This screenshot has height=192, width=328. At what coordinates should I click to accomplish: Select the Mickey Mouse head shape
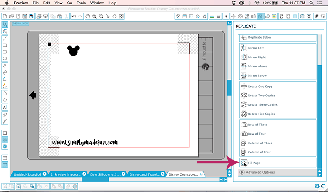point(74,51)
